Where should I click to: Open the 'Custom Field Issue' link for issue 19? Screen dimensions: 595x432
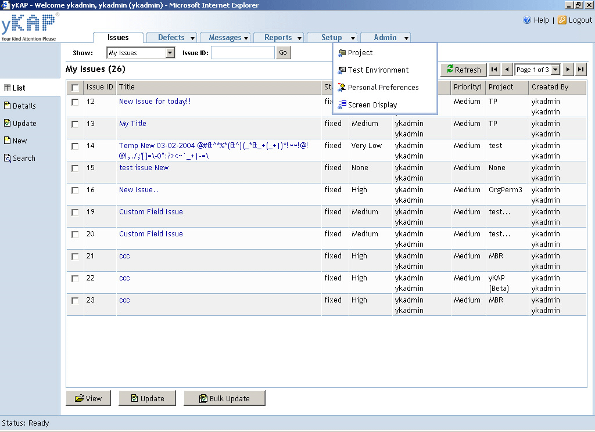click(x=151, y=211)
